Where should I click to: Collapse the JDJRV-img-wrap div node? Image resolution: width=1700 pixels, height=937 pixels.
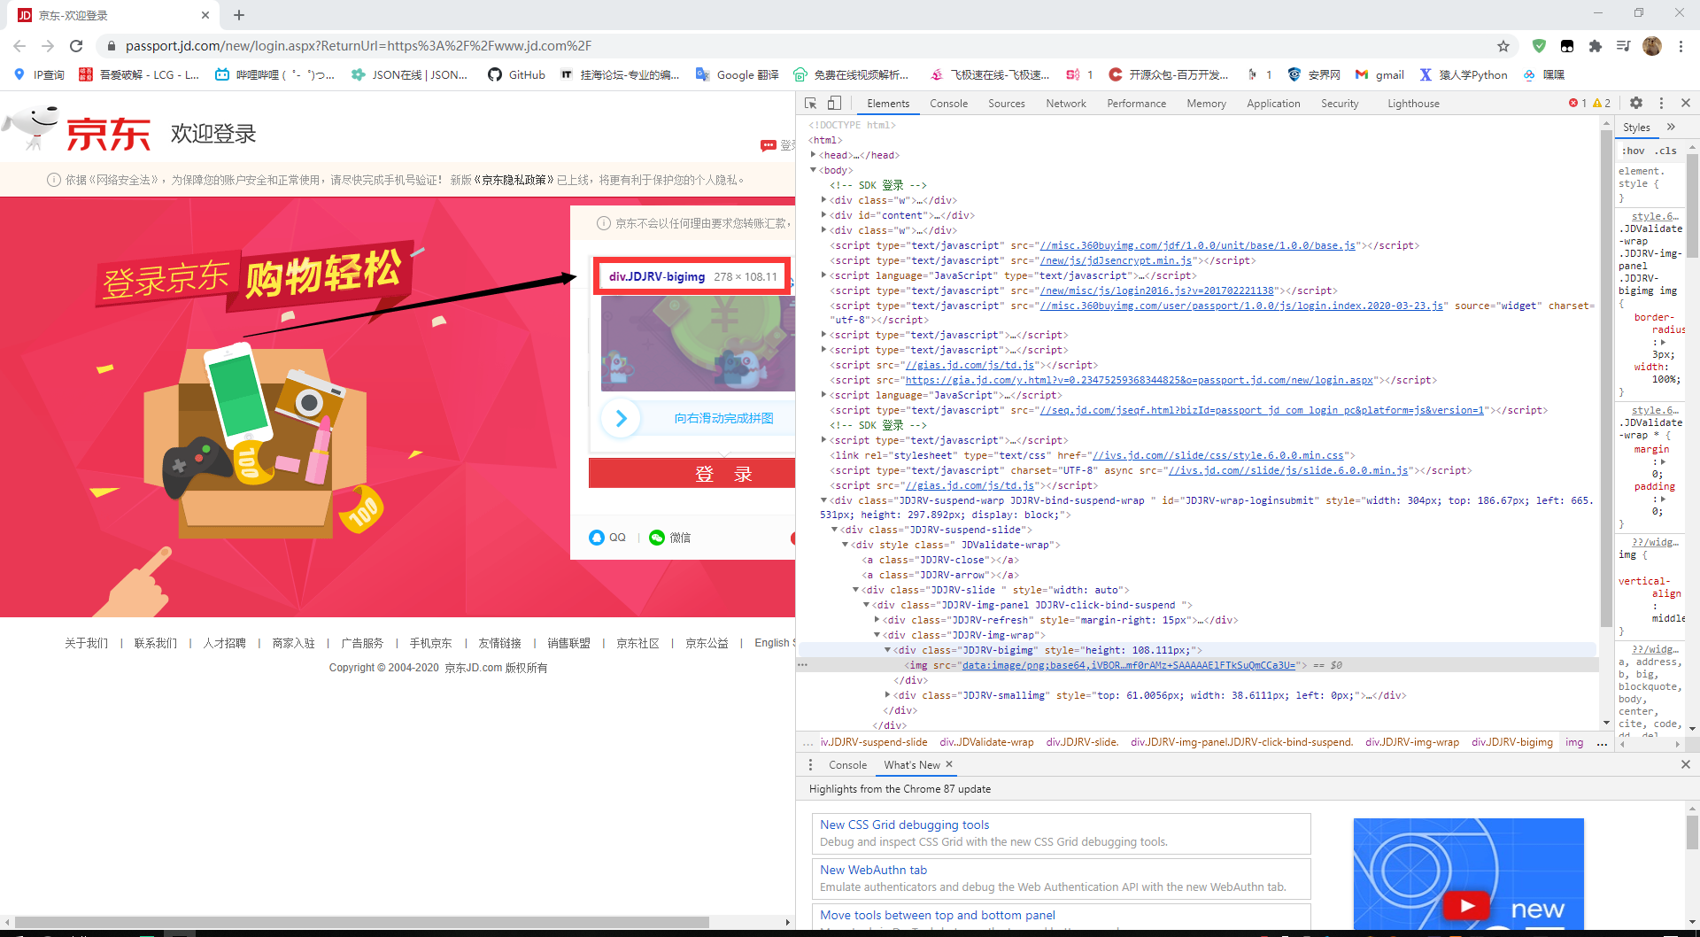tap(877, 635)
